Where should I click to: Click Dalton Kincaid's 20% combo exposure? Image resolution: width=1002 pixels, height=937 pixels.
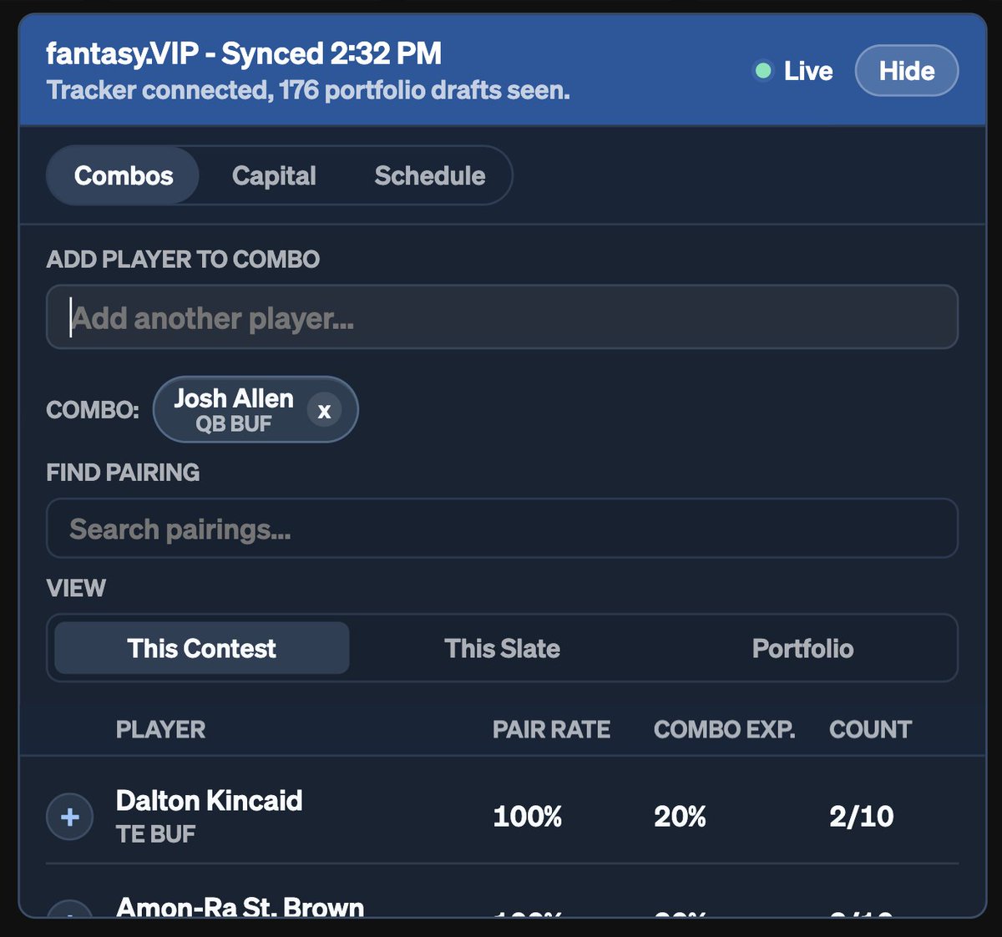coord(680,816)
